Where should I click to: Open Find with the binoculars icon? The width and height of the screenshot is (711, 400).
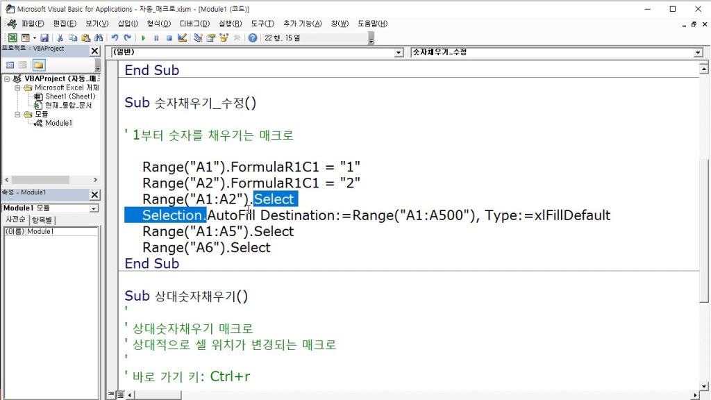99,37
